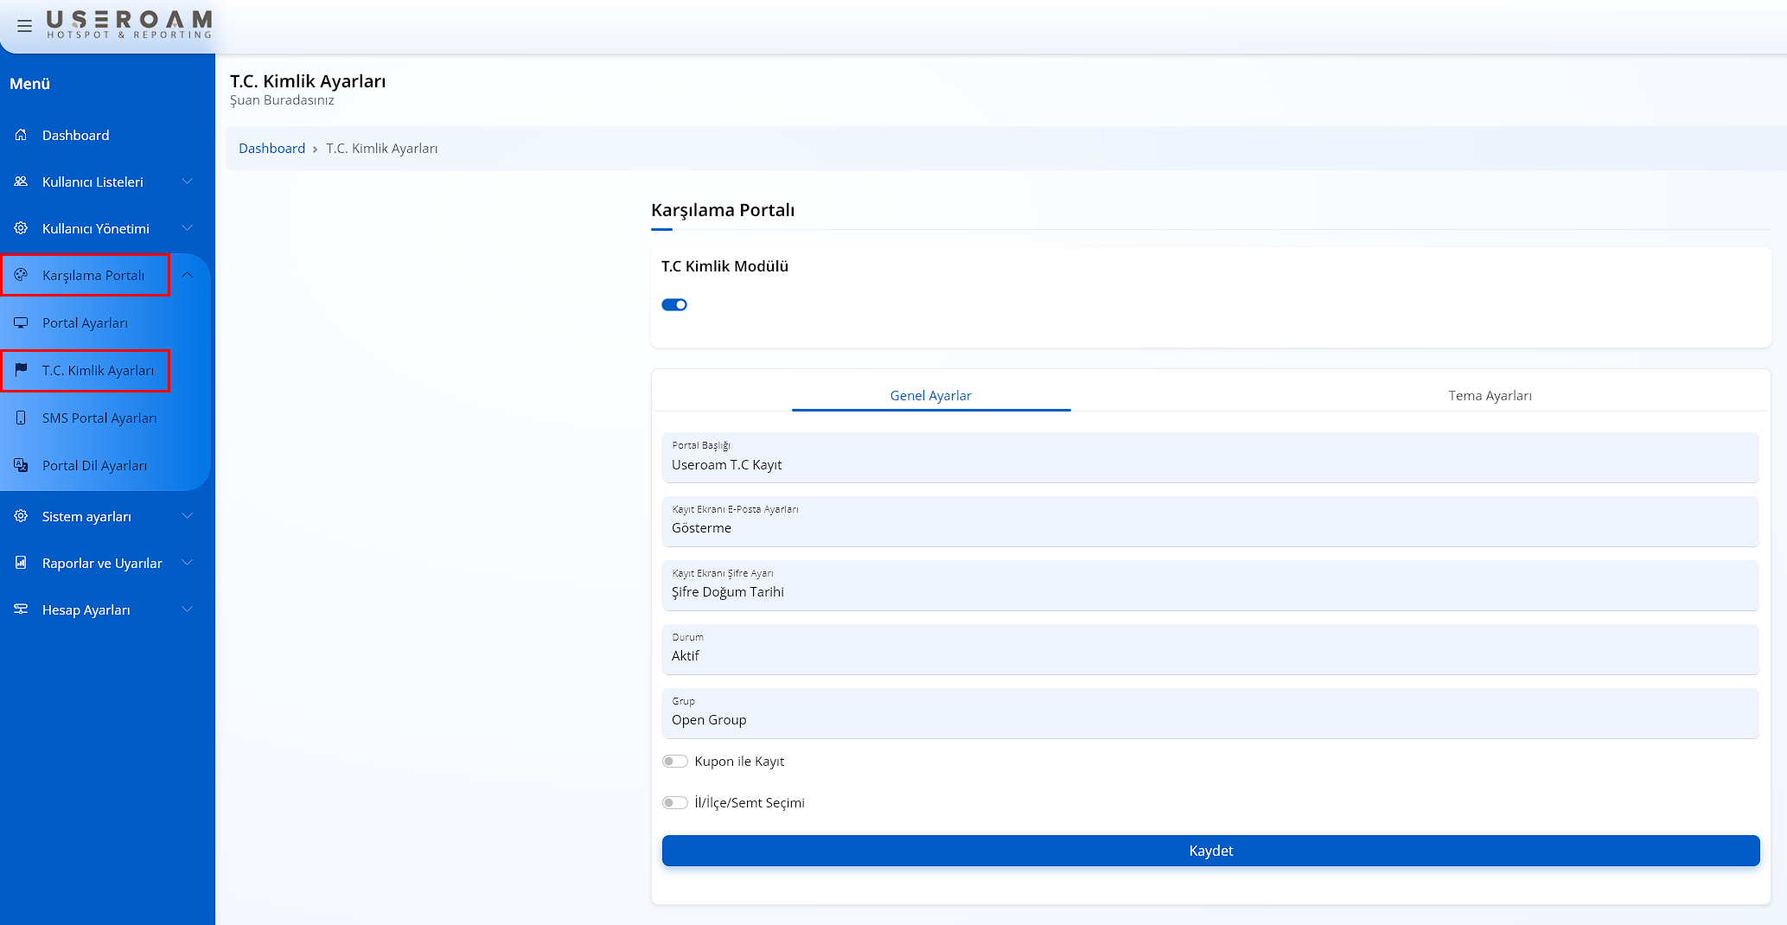
Task: Click the hamburger menu icon
Action: pos(24,26)
